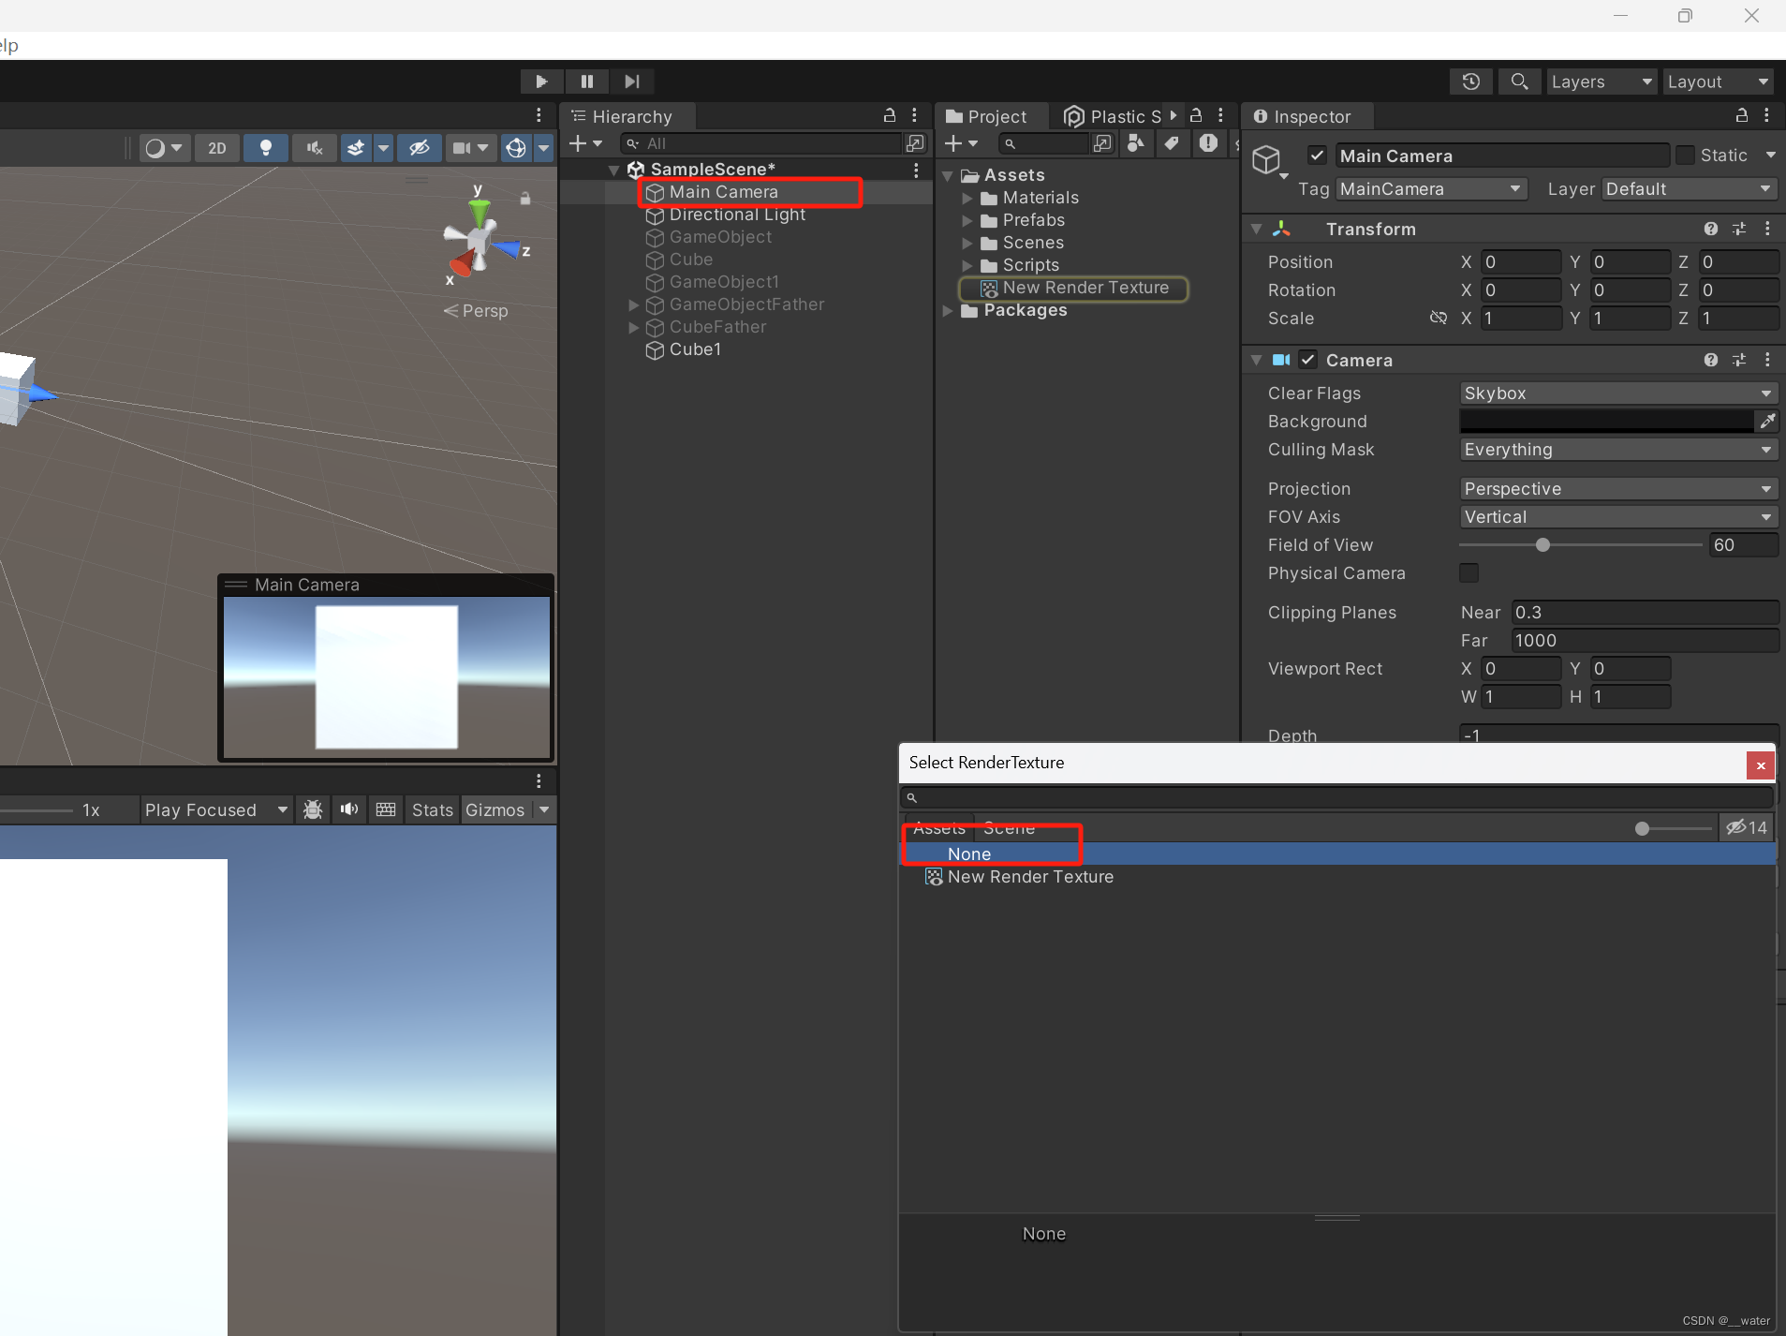Expand the Materials folder in Project panel

(967, 198)
